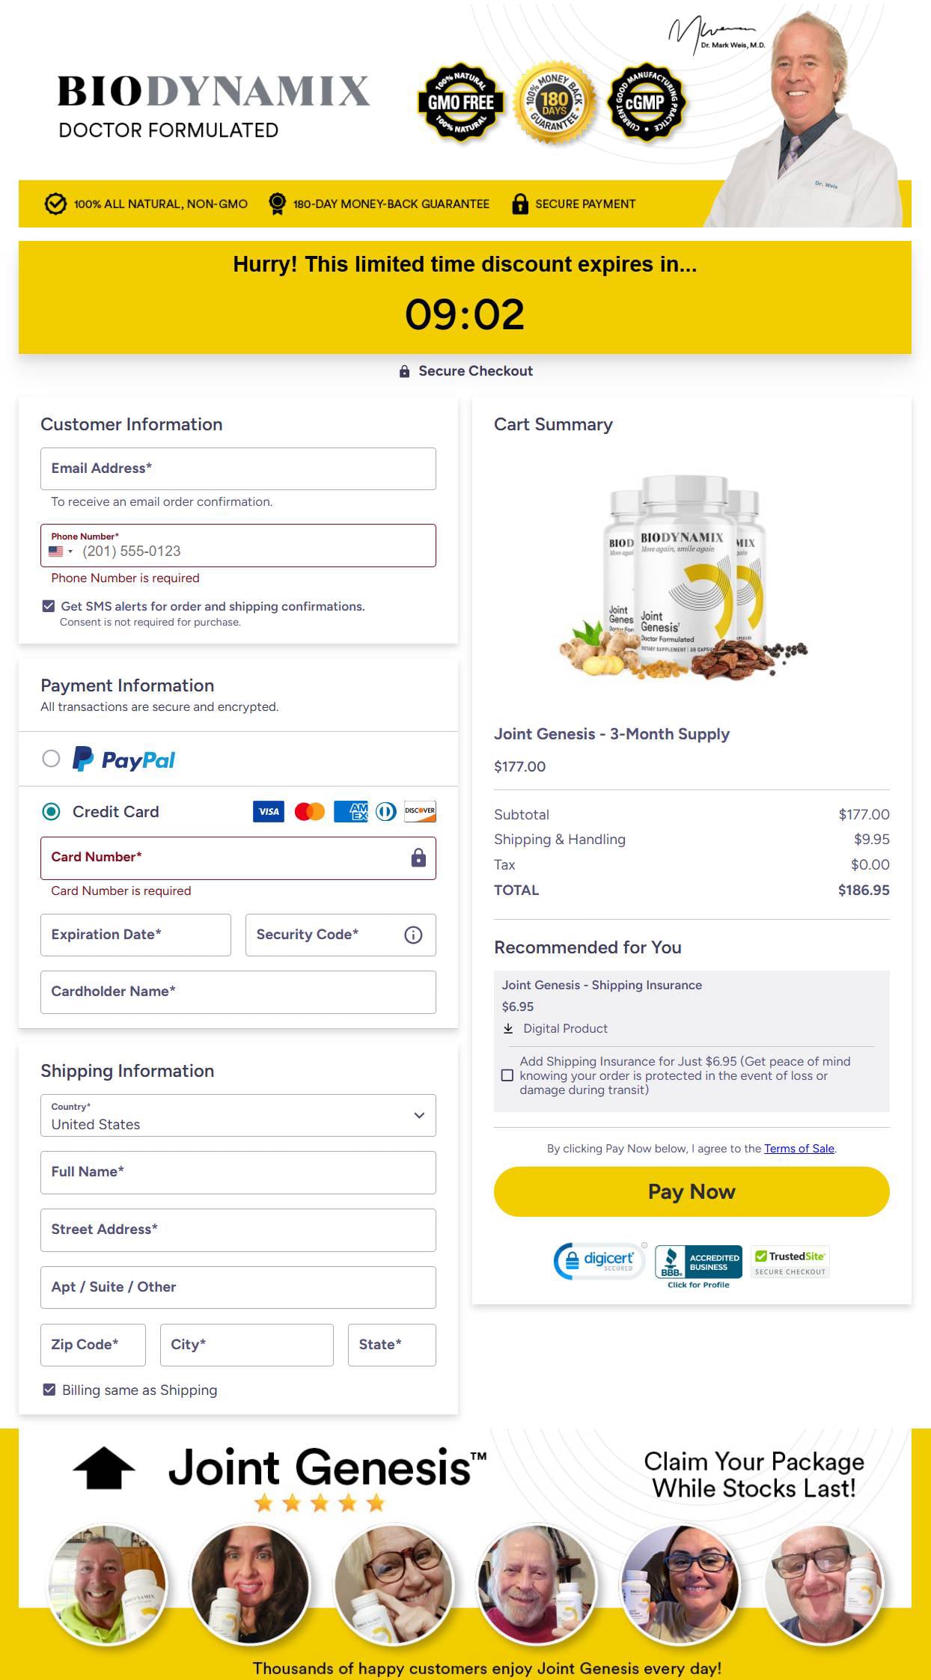Click the Email Address field
The image size is (931, 1680).
[x=238, y=468]
